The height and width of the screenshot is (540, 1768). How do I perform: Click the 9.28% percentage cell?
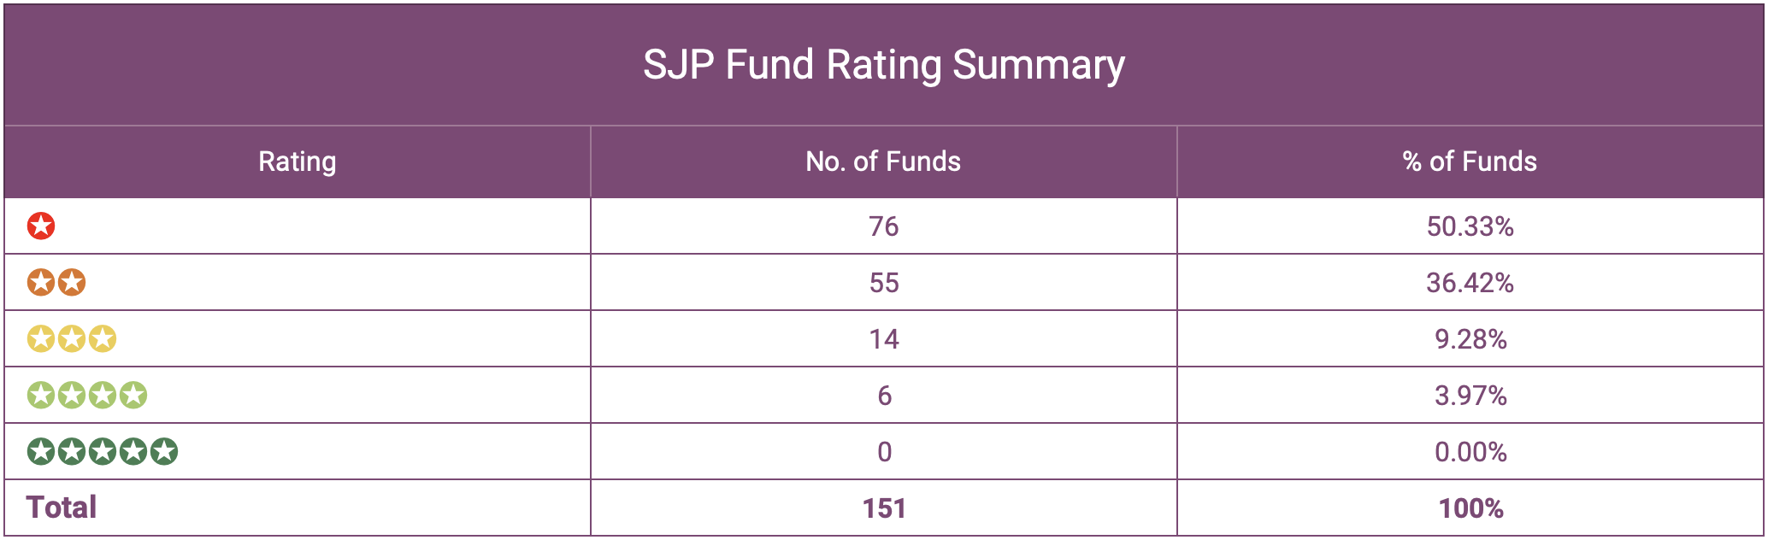click(1470, 339)
